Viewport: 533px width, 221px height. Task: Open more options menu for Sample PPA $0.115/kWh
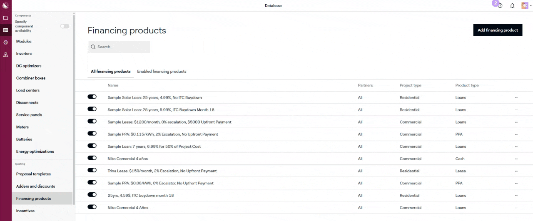(516, 134)
